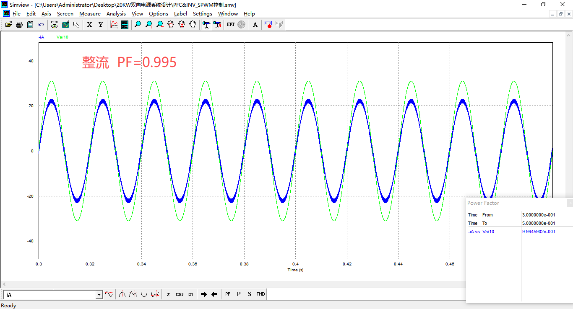Toggle the Measure binoculars tool

206,25
